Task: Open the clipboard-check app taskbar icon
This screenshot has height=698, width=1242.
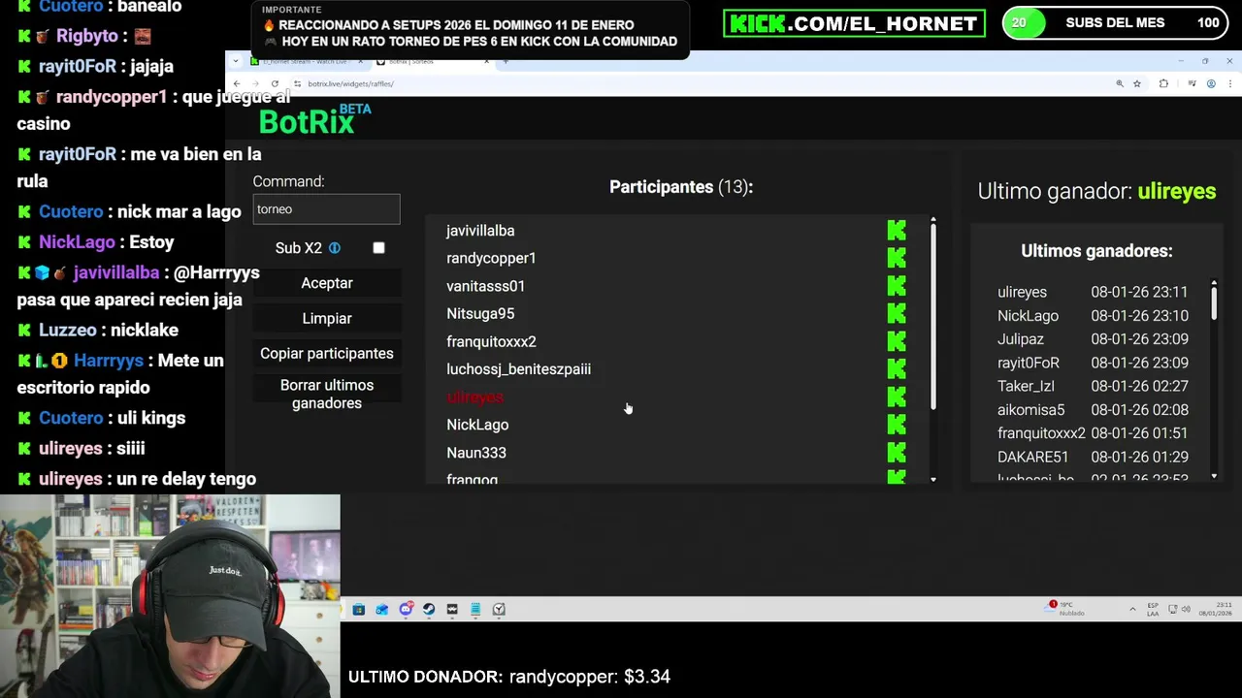Action: (x=499, y=609)
